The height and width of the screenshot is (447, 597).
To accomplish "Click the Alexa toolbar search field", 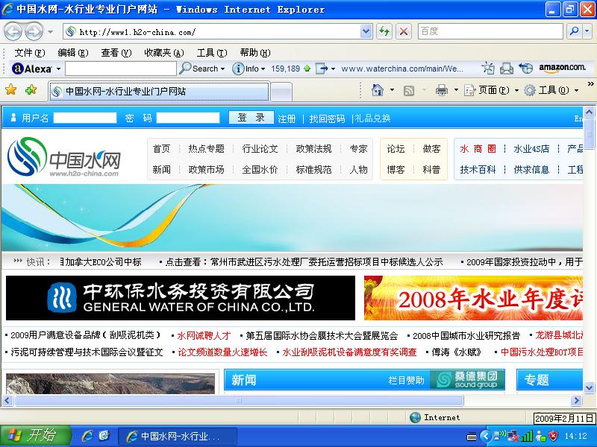I will [x=121, y=69].
